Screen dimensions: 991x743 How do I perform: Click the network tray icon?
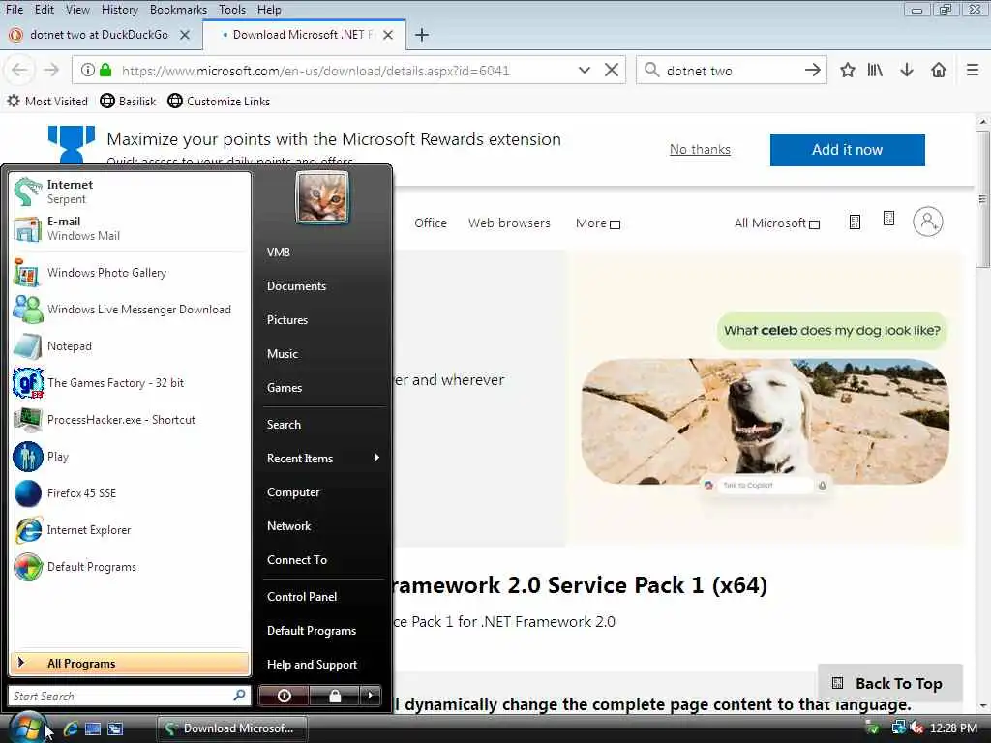pos(898,728)
